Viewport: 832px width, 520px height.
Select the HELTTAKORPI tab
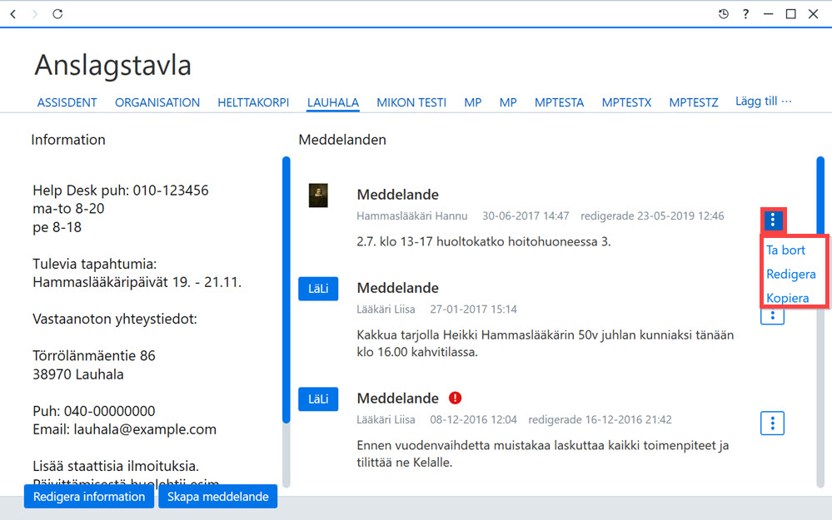[x=253, y=102]
